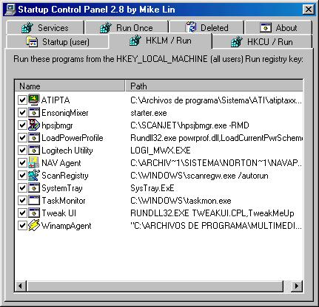
Task: Open the Run Once tab
Action: [x=127, y=28]
